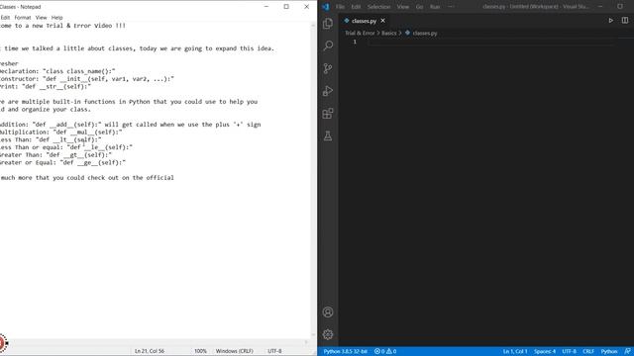Click Windows (CRLF) in Notepad status bar
The image size is (634, 356).
(x=234, y=351)
